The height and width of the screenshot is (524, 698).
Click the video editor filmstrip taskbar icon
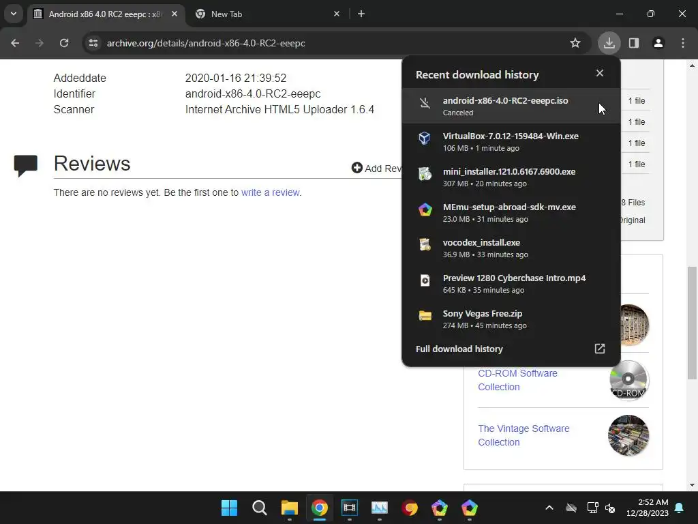tap(350, 508)
